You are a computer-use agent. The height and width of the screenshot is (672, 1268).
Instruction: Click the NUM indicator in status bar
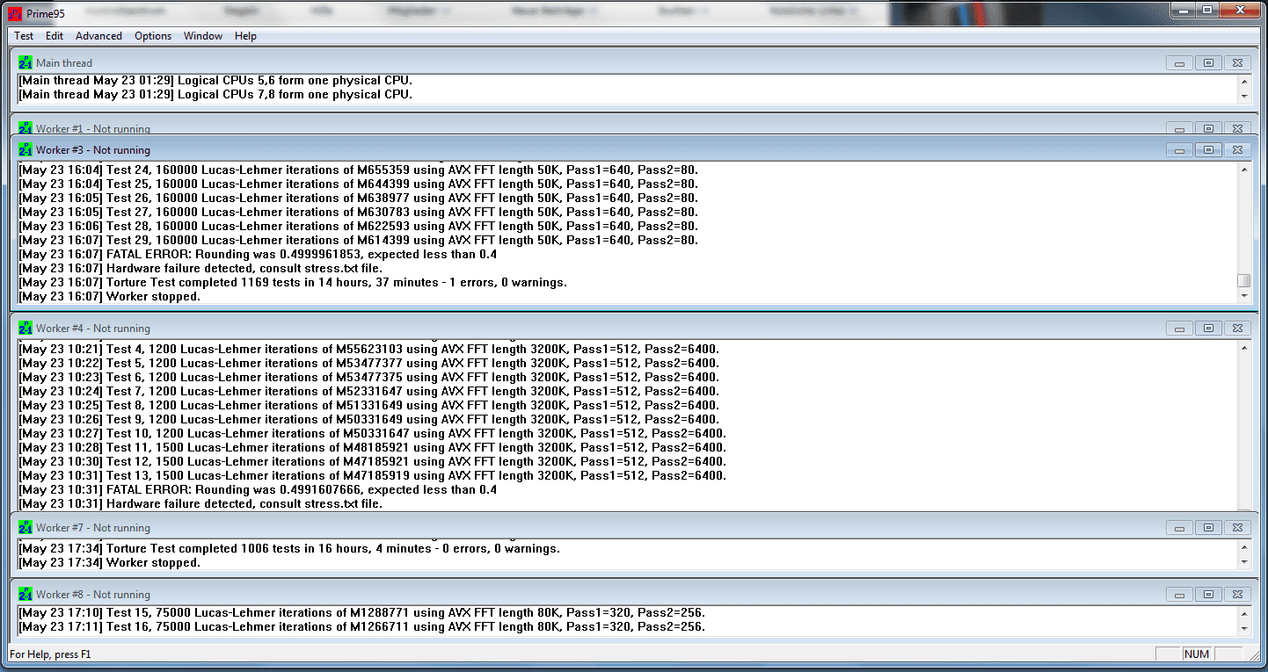point(1197,654)
